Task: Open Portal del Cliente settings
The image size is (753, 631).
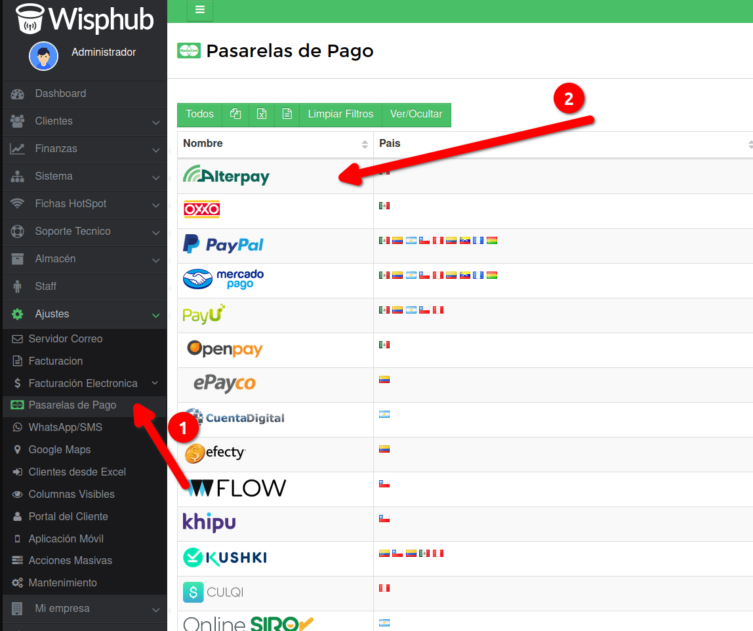Action: (x=68, y=517)
